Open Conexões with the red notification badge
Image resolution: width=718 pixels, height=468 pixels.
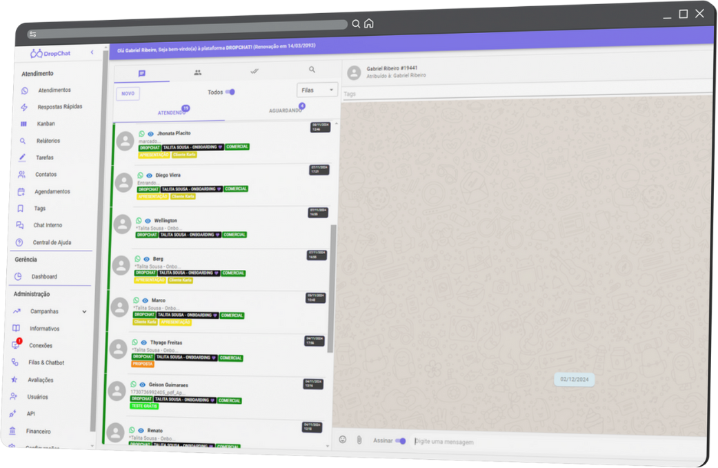(x=40, y=345)
